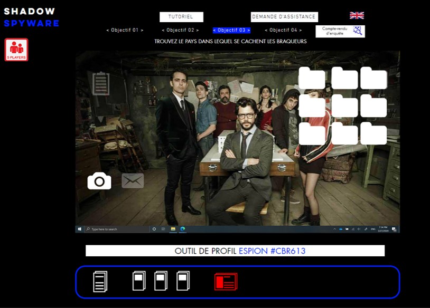Switch to Objectif 02
The height and width of the screenshot is (308, 430).
coord(180,31)
